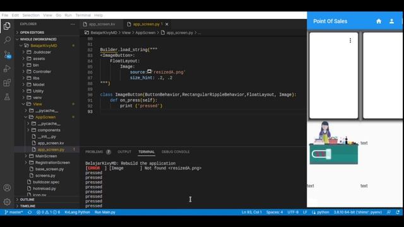The height and width of the screenshot is (227, 404).
Task: Open Run and Debug view
Action: point(7,69)
